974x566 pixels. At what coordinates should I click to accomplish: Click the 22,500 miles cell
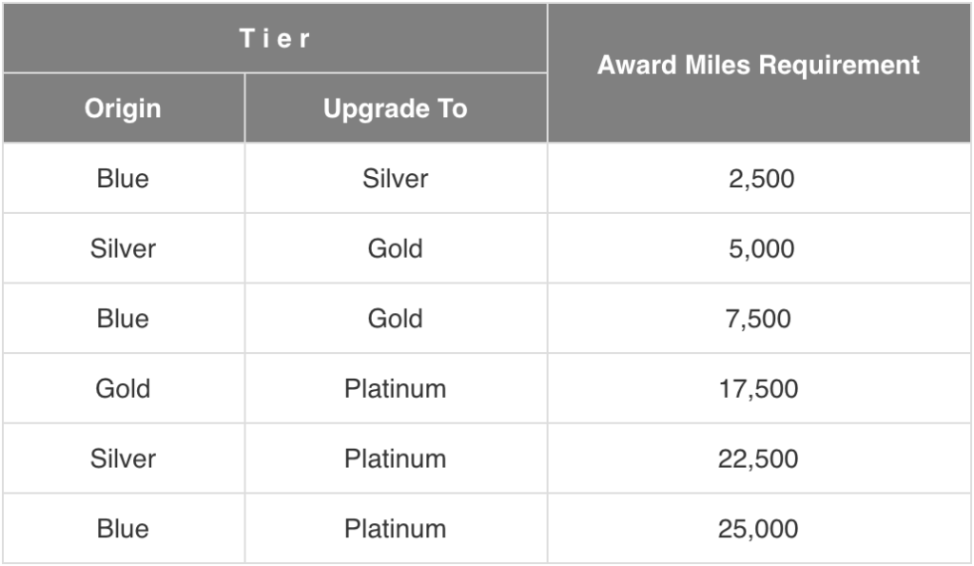point(758,459)
